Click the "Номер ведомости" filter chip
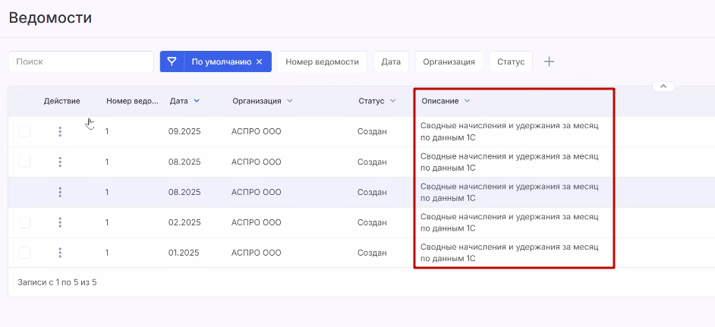The width and height of the screenshot is (715, 327). [x=322, y=61]
